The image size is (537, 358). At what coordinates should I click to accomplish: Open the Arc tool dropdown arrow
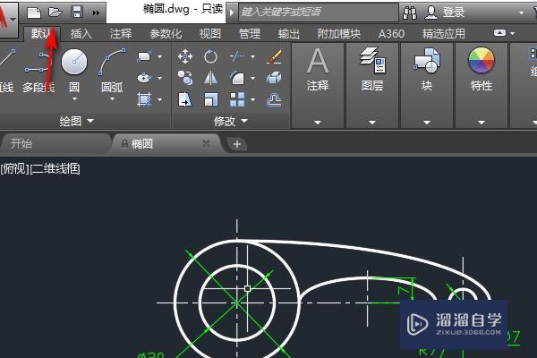coord(112,98)
